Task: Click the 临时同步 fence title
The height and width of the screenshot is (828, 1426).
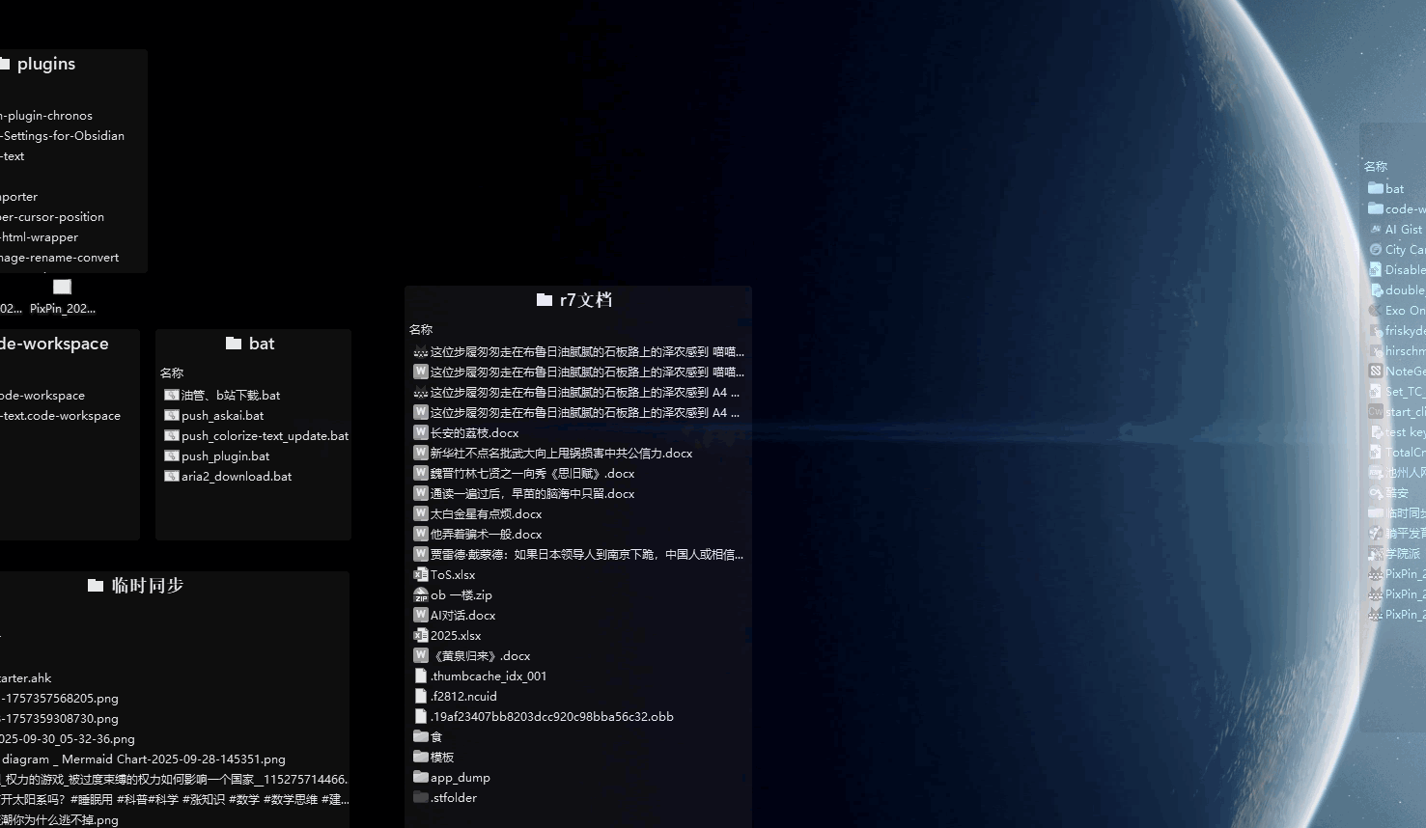Action: click(136, 586)
